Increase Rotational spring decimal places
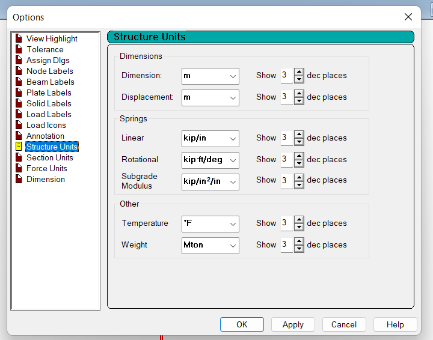433x340 pixels. (x=299, y=156)
